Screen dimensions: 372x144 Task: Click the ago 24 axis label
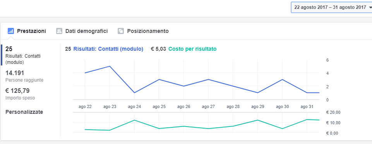pyautogui.click(x=135, y=107)
